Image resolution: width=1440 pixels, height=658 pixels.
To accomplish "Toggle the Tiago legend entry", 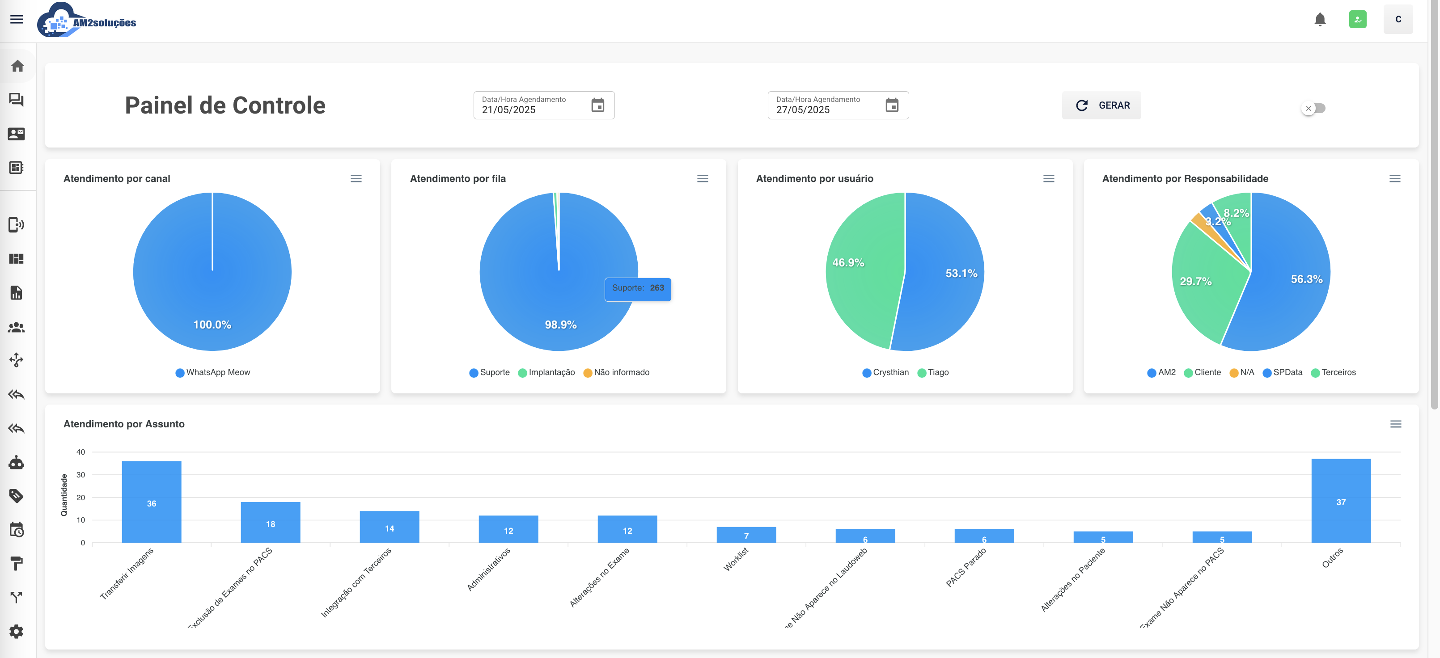I will click(933, 372).
